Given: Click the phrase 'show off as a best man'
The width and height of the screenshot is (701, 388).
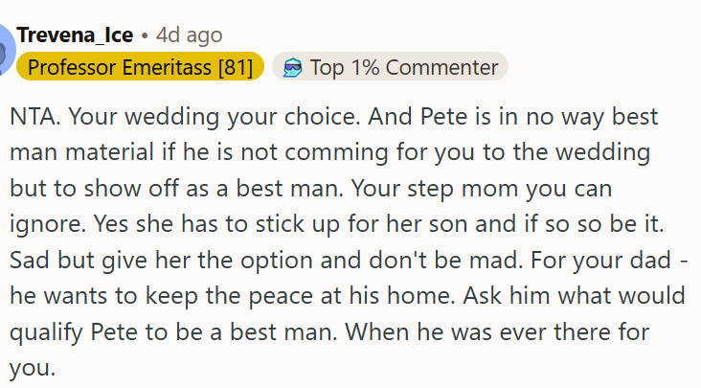Looking at the screenshot, I should coord(214,188).
